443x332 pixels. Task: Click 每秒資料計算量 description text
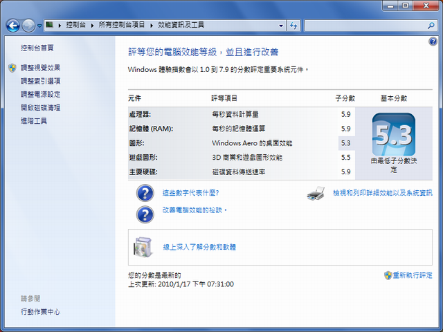(235, 114)
